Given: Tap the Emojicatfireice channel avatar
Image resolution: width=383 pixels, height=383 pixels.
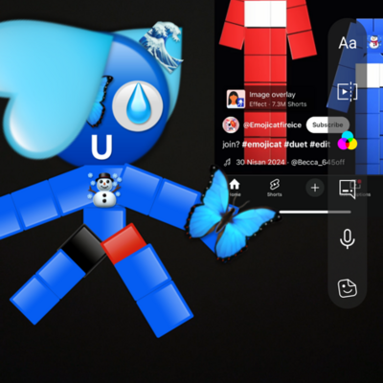Looking at the screenshot, I should (231, 124).
